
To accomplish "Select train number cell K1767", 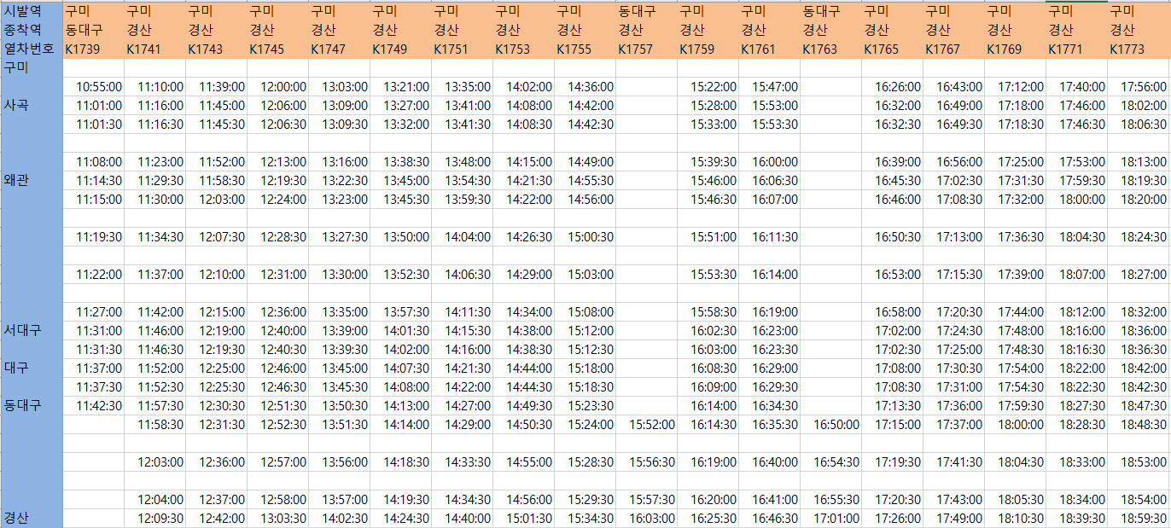I will click(x=954, y=49).
